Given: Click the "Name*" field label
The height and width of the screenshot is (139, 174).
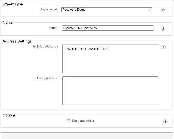Looking at the screenshot, I should point(53,28).
